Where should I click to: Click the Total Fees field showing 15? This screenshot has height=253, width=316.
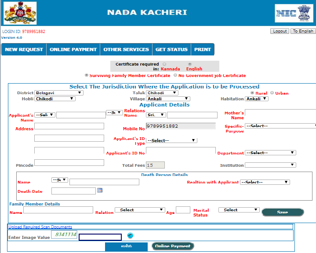tap(155, 165)
